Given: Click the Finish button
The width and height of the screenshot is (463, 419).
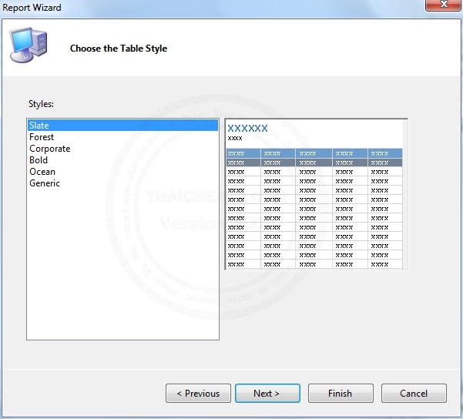Looking at the screenshot, I should point(341,394).
